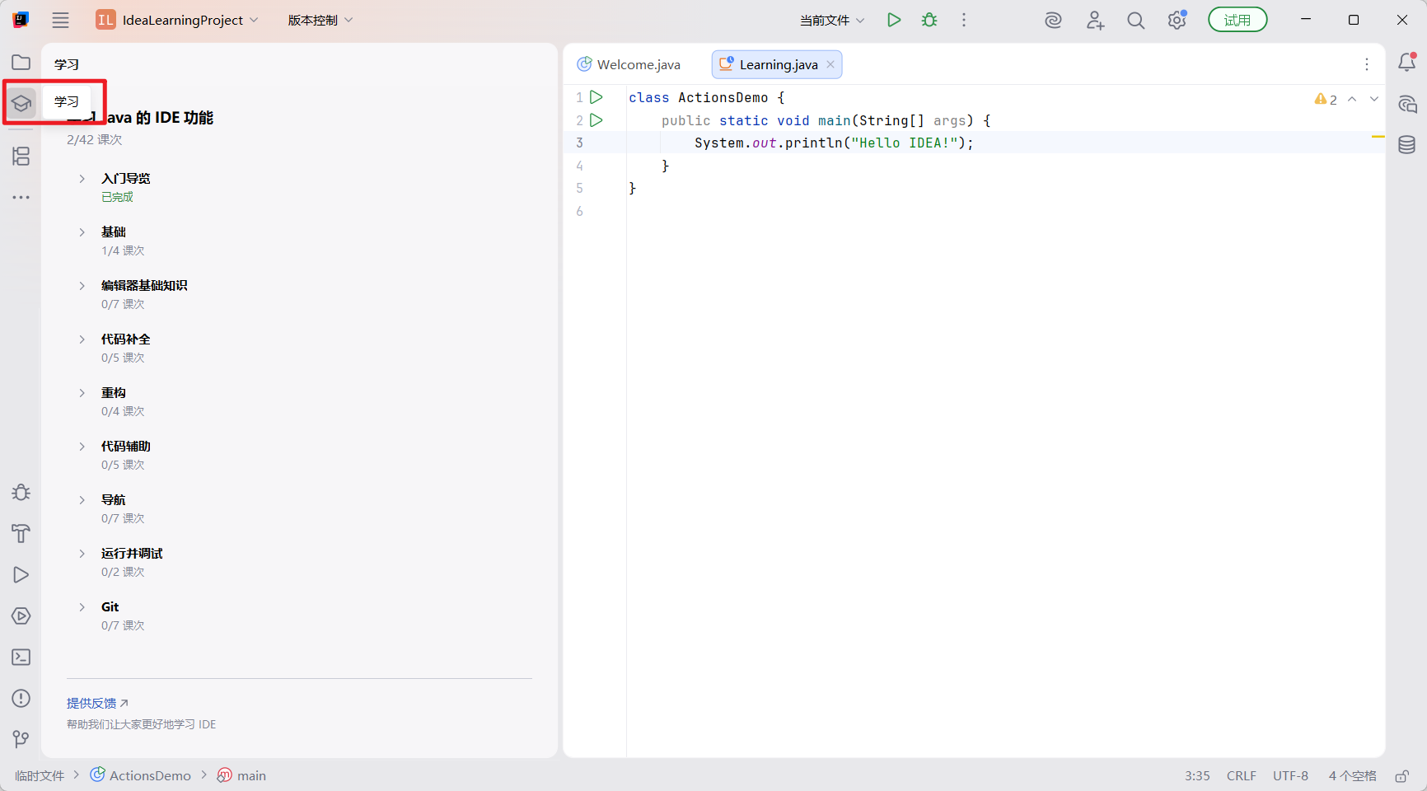Open the Debug tool window
This screenshot has height=791, width=1427.
(x=21, y=493)
